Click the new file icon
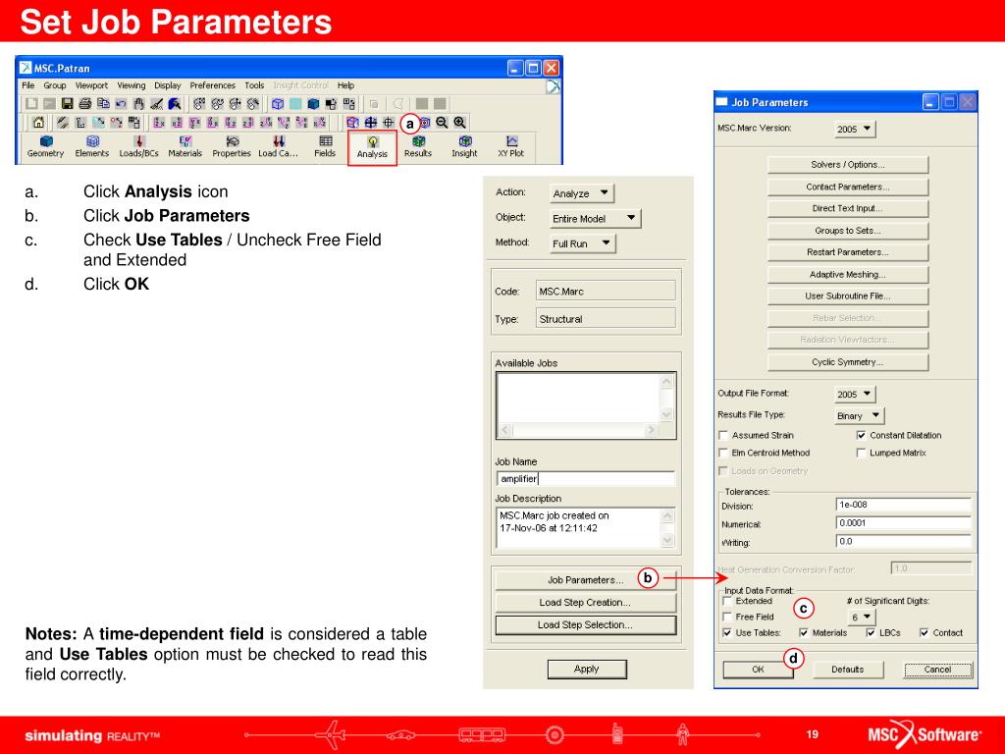This screenshot has height=754, width=1005. [x=31, y=103]
